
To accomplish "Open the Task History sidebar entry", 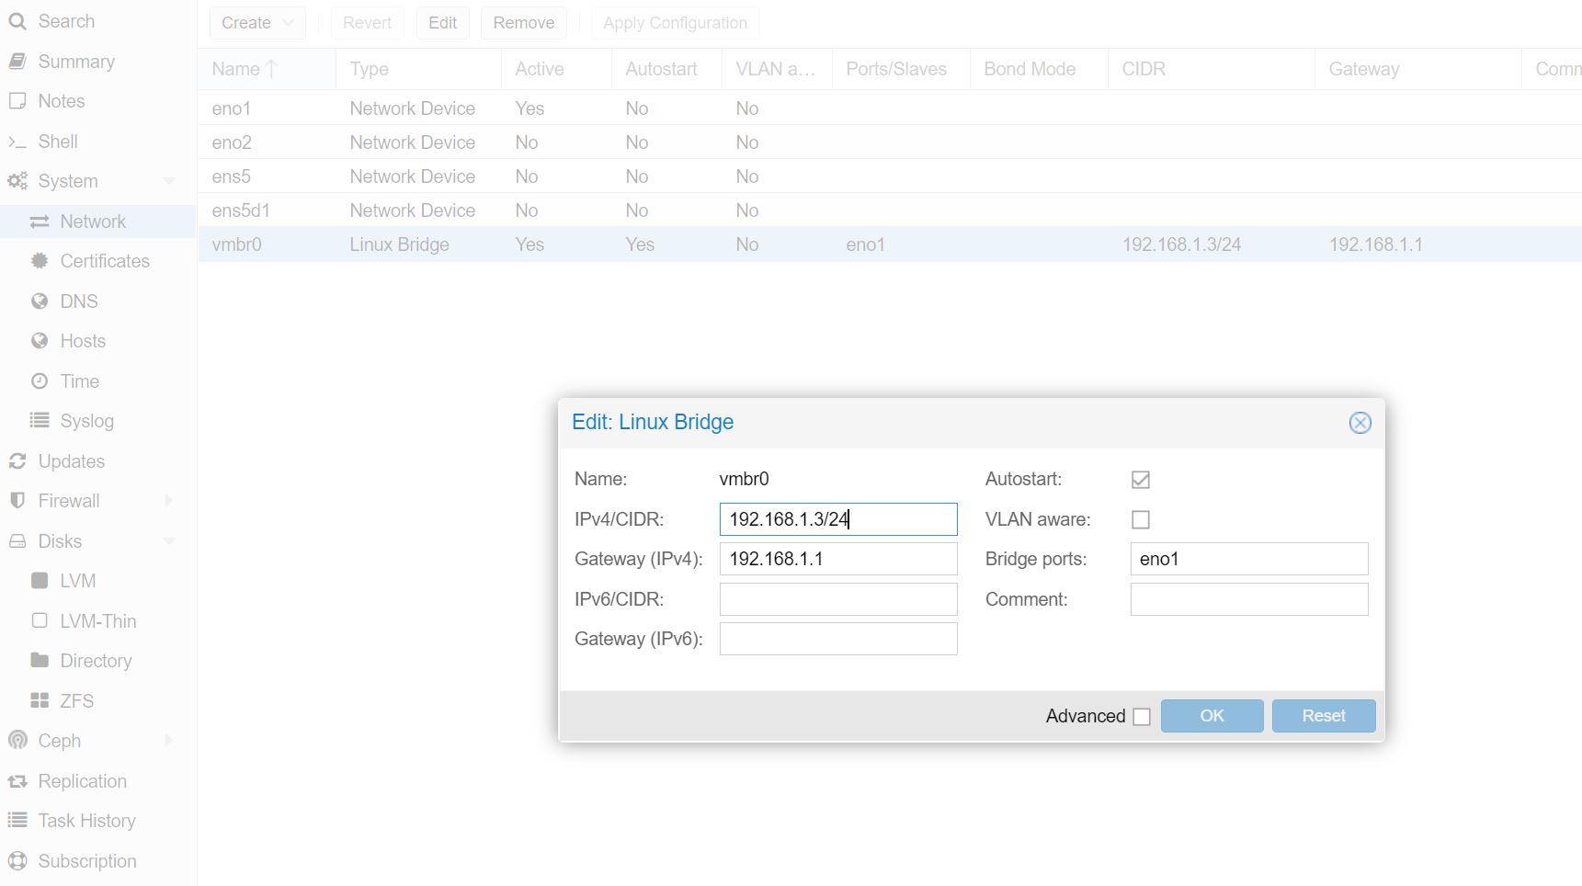I will pyautogui.click(x=87, y=820).
